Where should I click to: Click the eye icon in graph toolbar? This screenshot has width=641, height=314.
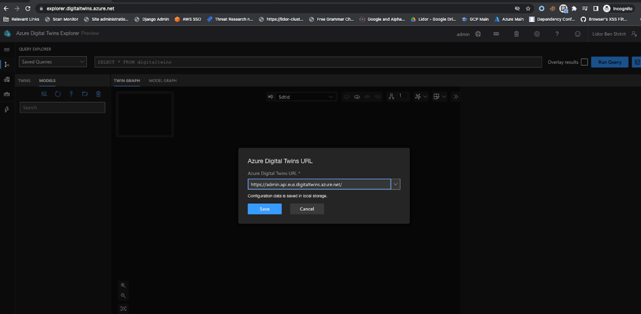[367, 97]
